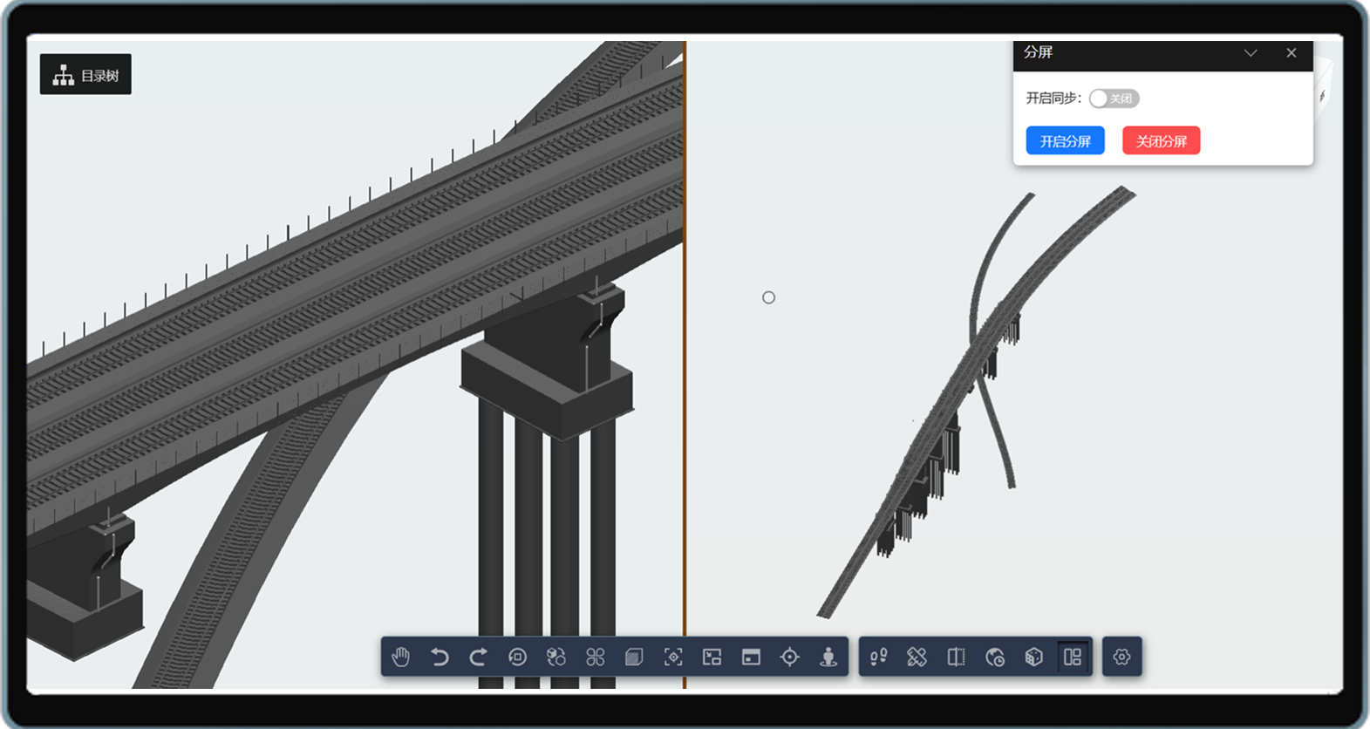
Task: Select the ruler measurement tool
Action: [917, 657]
